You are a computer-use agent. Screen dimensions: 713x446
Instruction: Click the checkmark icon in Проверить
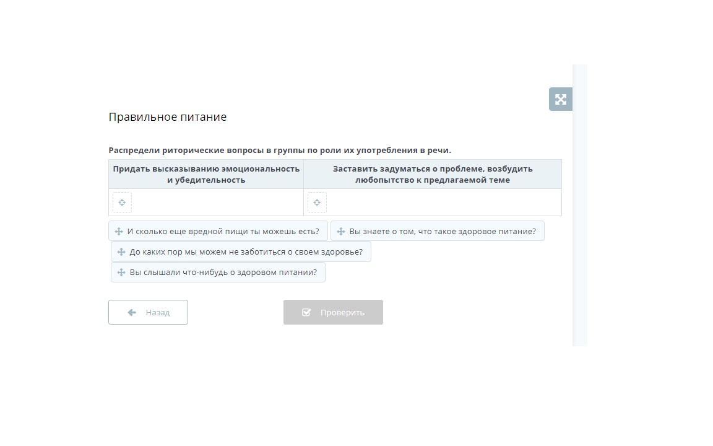click(306, 313)
